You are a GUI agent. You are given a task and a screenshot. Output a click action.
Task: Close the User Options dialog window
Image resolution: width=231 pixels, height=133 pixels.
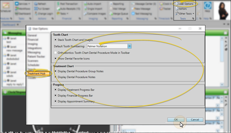pos(200,29)
